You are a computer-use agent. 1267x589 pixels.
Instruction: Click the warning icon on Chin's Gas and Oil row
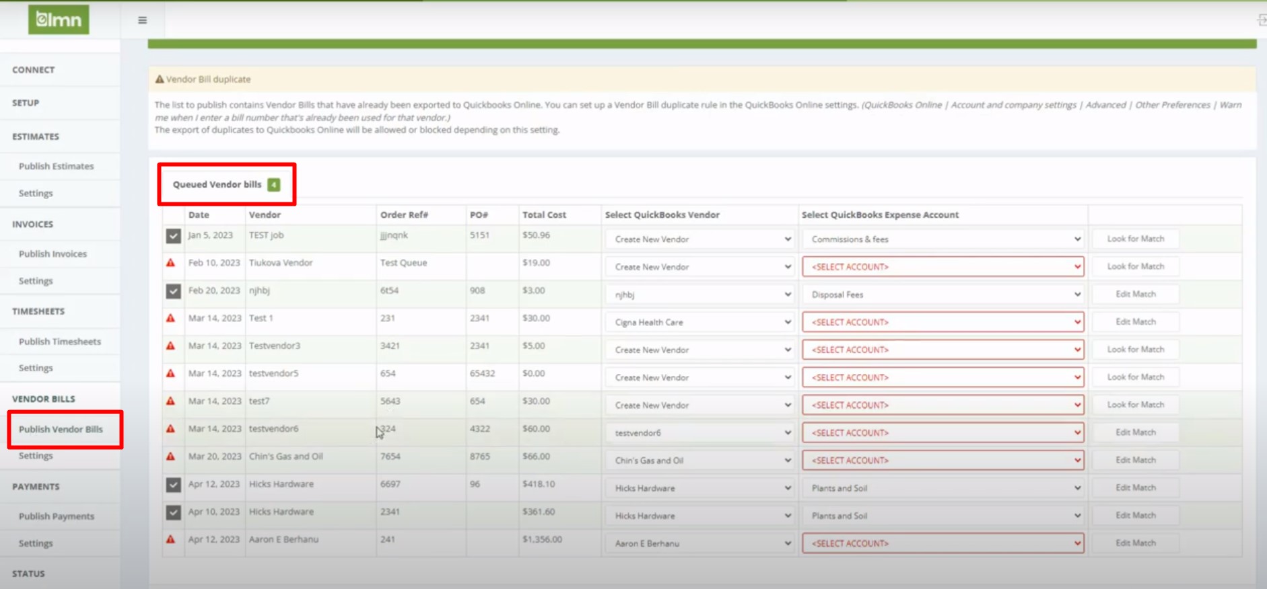(171, 456)
